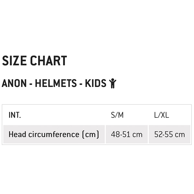Click the (cm) unit in the row label

pyautogui.click(x=91, y=135)
